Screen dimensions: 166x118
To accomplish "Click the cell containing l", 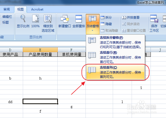I will pyautogui.click(x=122, y=102).
